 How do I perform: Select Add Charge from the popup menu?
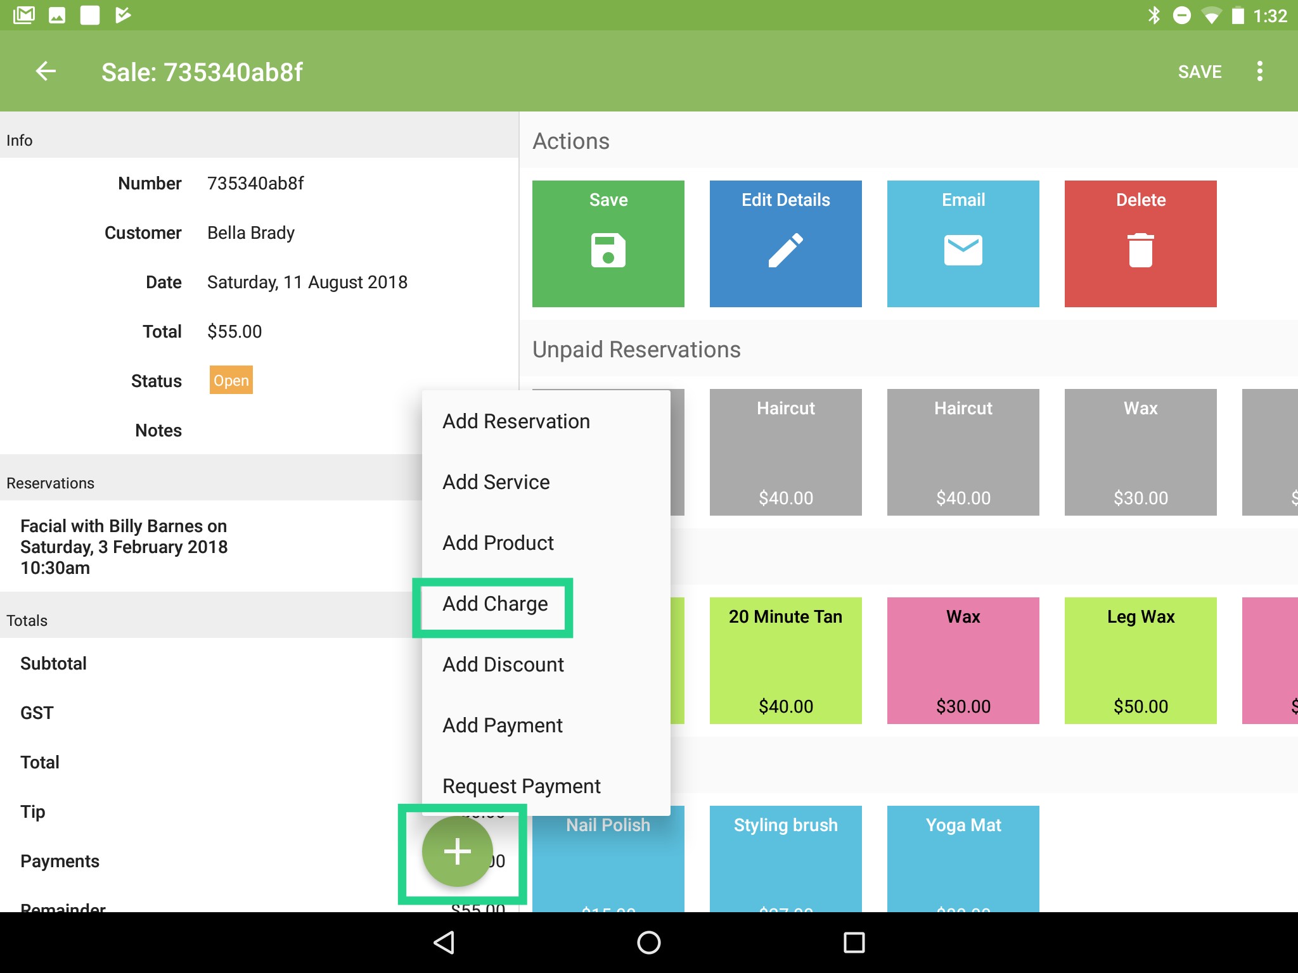546,604
